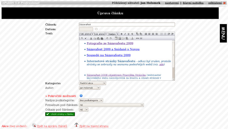Center-align the text
Screen dimensions: 228x129
coord(153,34)
